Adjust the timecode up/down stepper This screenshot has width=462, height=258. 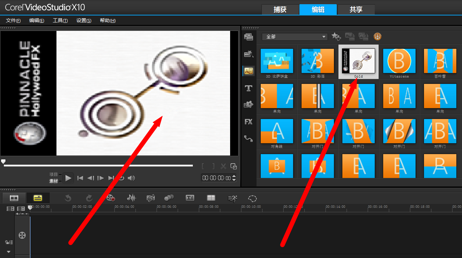[x=234, y=178]
